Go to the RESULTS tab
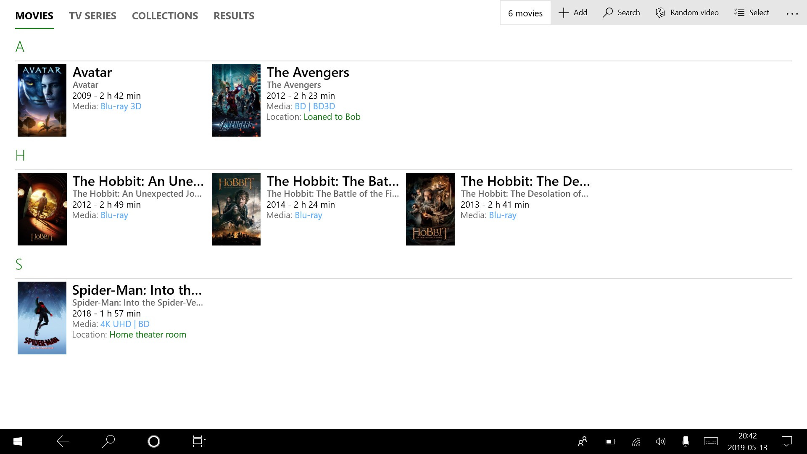Screen dimensions: 807x454 point(234,16)
